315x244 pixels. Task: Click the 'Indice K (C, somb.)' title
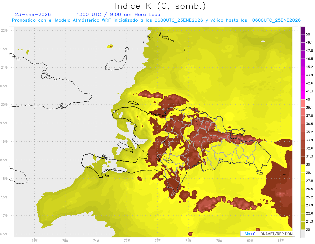pyautogui.click(x=160, y=6)
